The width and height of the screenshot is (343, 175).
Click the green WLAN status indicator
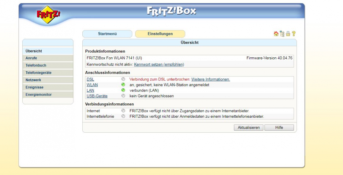pos(123,85)
